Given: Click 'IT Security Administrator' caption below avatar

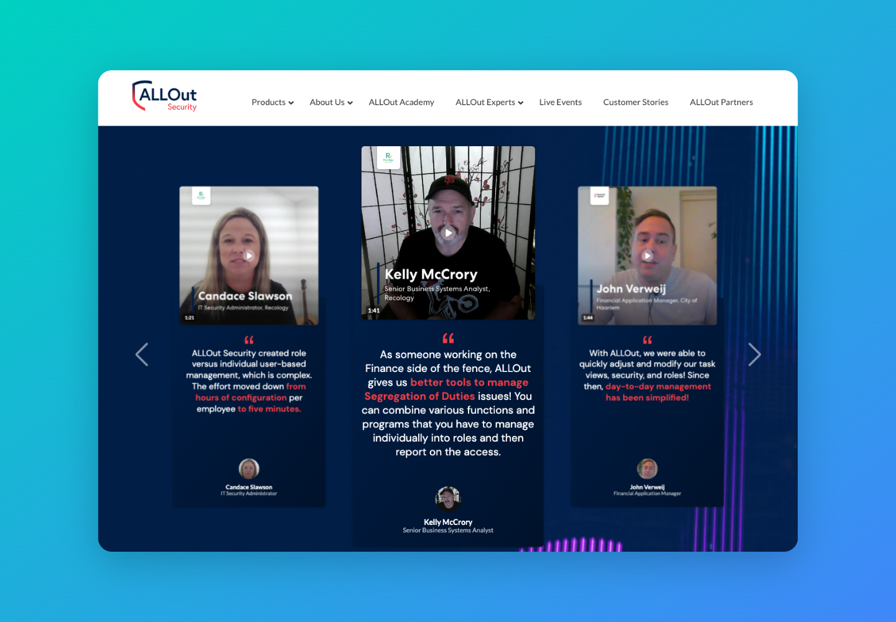Looking at the screenshot, I should (x=249, y=494).
